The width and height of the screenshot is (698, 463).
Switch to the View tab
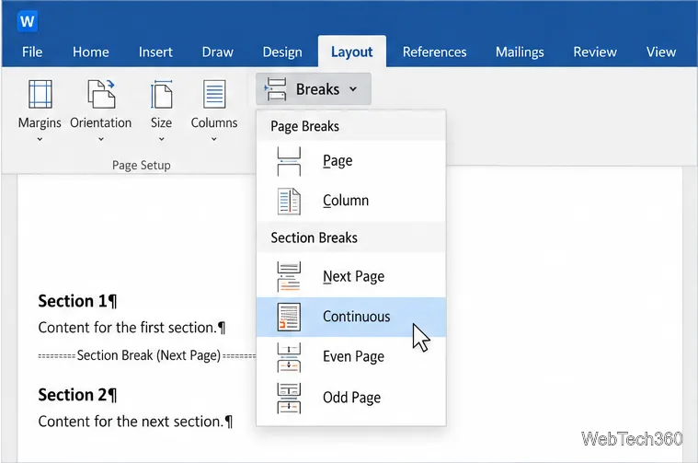tap(661, 52)
